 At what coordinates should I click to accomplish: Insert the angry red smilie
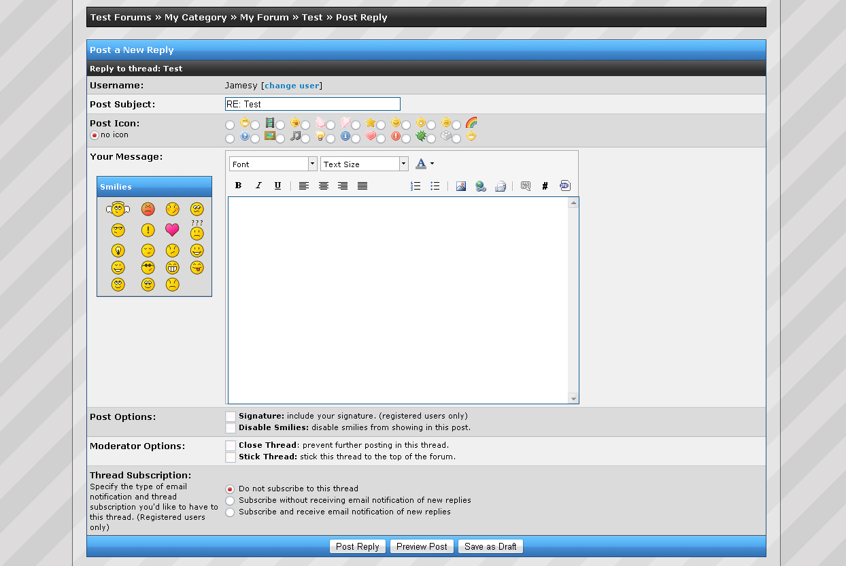[x=148, y=209]
